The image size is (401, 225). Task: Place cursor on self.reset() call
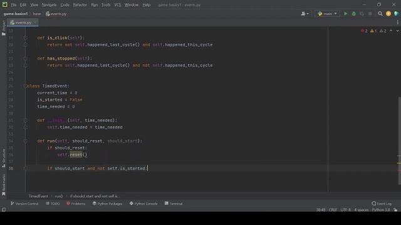[x=72, y=154]
